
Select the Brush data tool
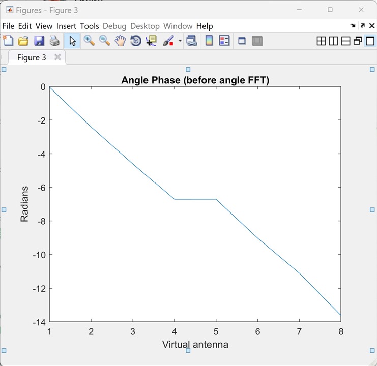coord(168,41)
